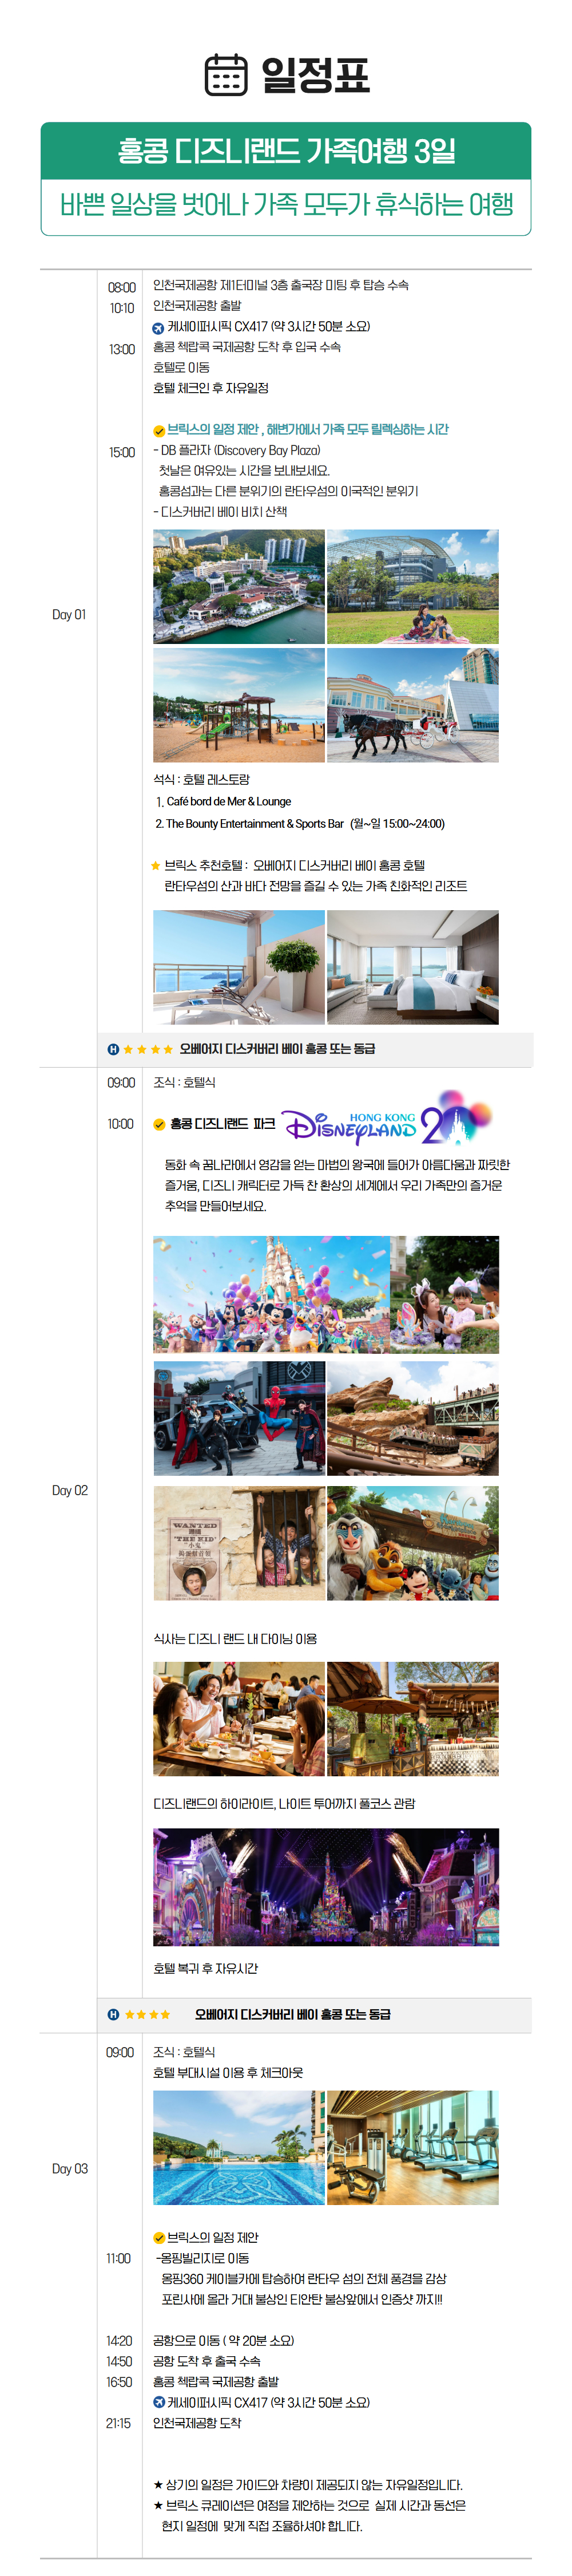Open the Discovery Bay aerial view photo
This screenshot has height=2576, width=572.
(239, 587)
